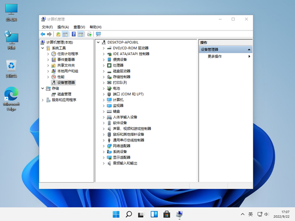Expand the 网络适配器 device category

[x=104, y=146]
